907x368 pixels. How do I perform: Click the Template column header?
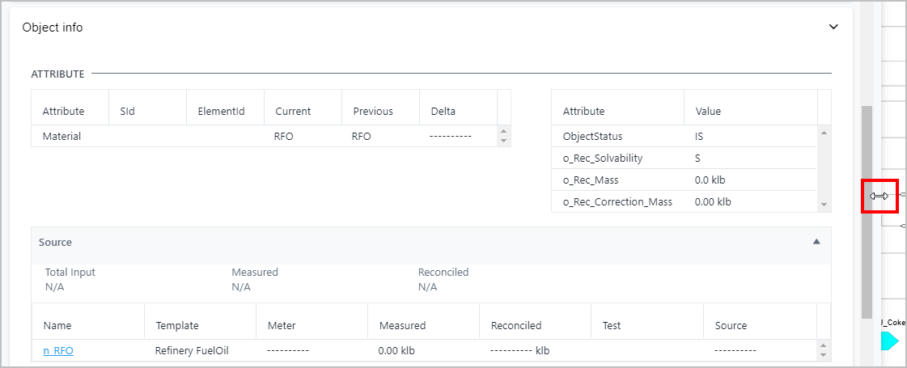pos(177,325)
